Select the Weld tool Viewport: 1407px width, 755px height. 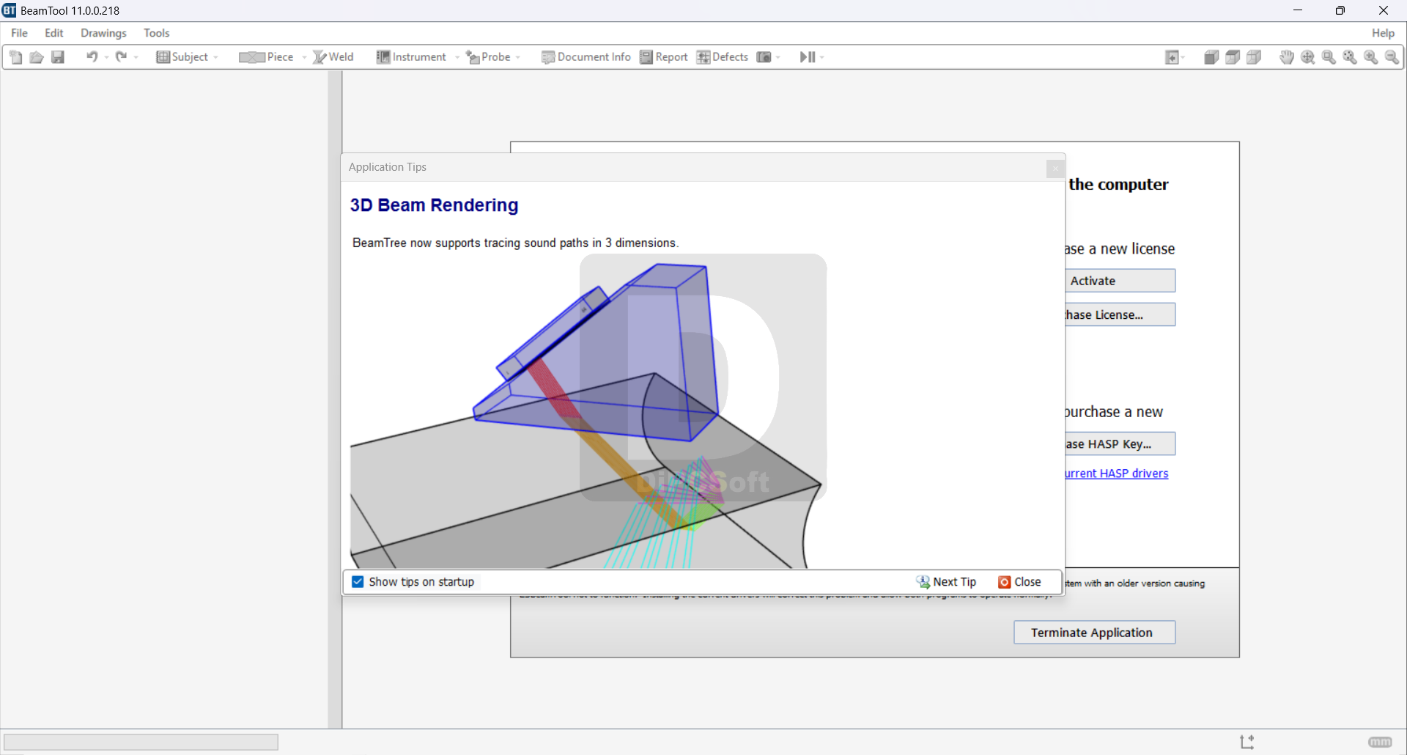pyautogui.click(x=333, y=57)
